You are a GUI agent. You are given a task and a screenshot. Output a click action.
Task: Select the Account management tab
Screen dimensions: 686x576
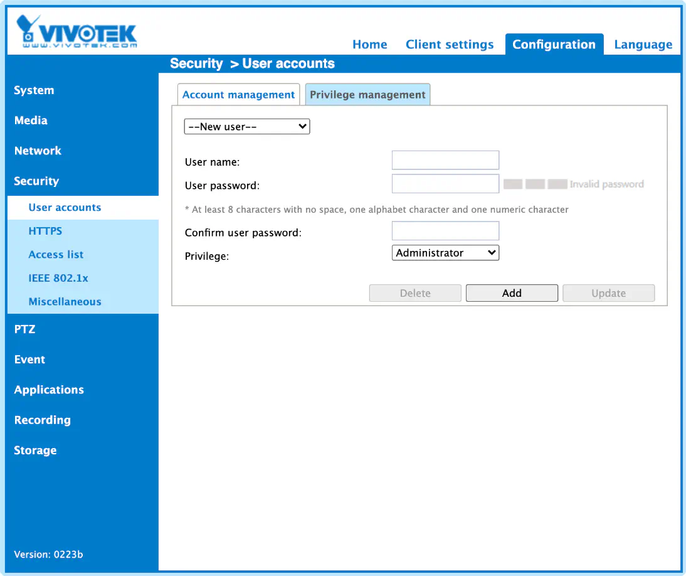[238, 95]
